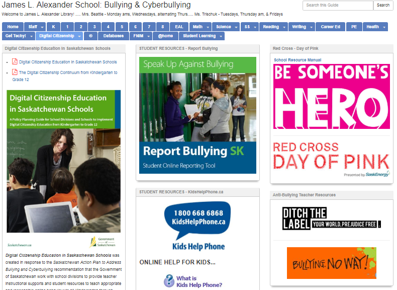This screenshot has width=397, height=290.
Task: Click PDF icon beside Digital Citizenship Continuum link
Action: [x=15, y=72]
